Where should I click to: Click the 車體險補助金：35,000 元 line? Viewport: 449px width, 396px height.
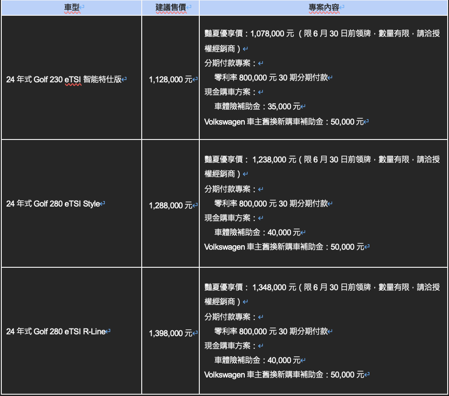tap(257, 107)
